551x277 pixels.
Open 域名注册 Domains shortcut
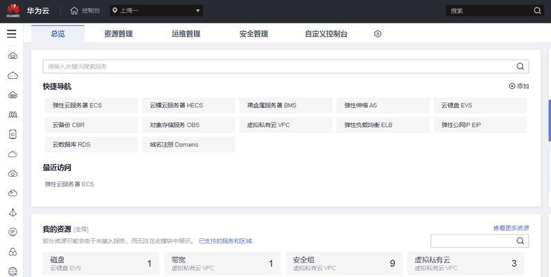189,145
